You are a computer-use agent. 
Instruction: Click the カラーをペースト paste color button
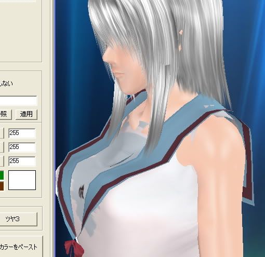point(19,247)
